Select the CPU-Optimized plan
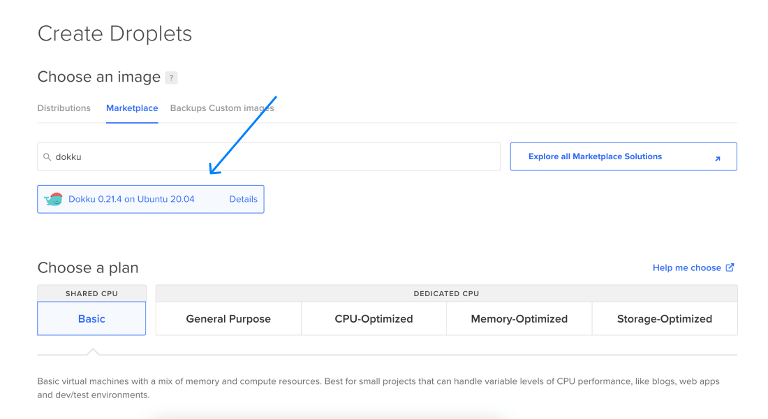This screenshot has width=768, height=419. (x=373, y=318)
